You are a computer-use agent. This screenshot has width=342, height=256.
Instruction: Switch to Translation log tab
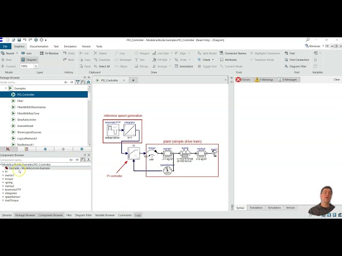[256, 207]
